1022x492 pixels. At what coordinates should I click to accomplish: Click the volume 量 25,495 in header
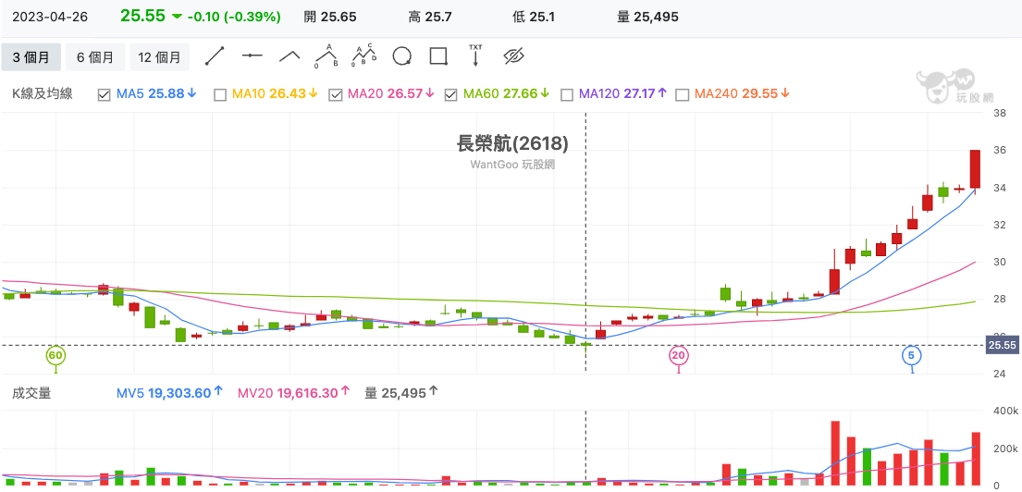click(x=647, y=17)
